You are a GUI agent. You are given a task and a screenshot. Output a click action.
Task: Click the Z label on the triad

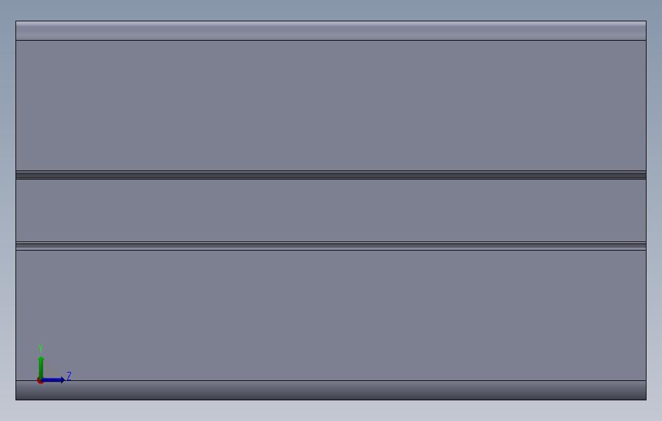pos(69,376)
